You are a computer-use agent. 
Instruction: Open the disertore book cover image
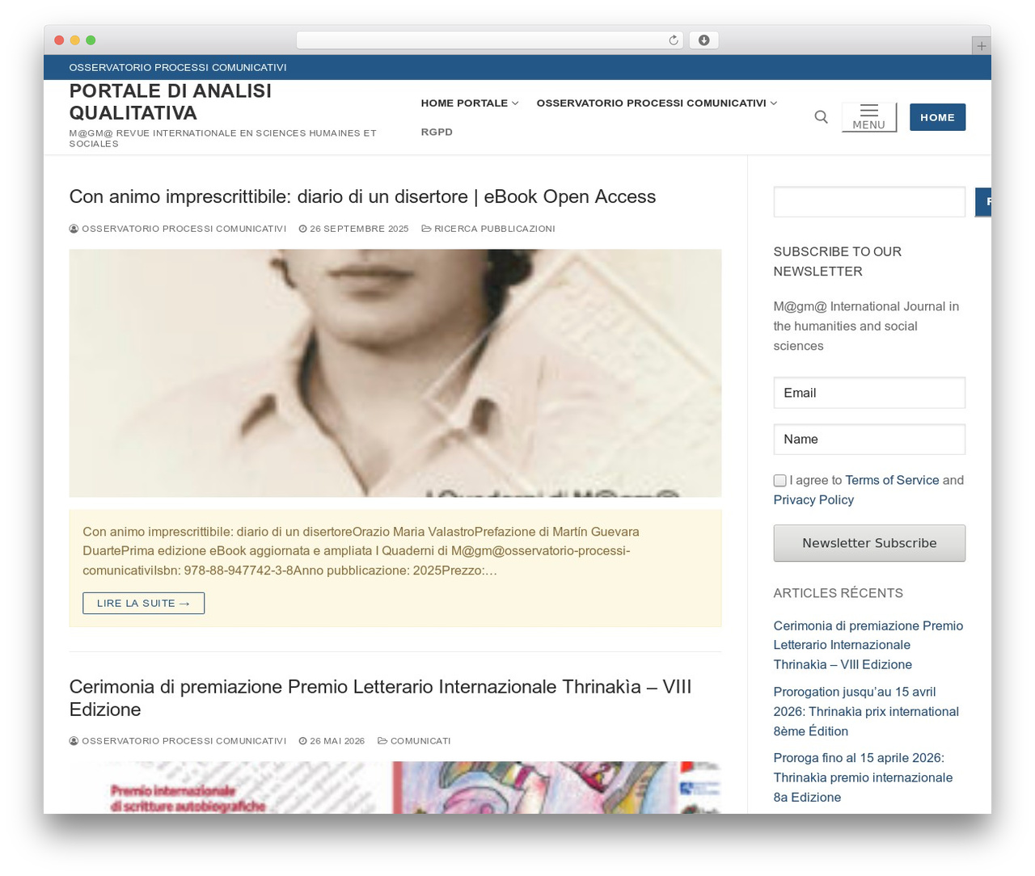pyautogui.click(x=395, y=373)
